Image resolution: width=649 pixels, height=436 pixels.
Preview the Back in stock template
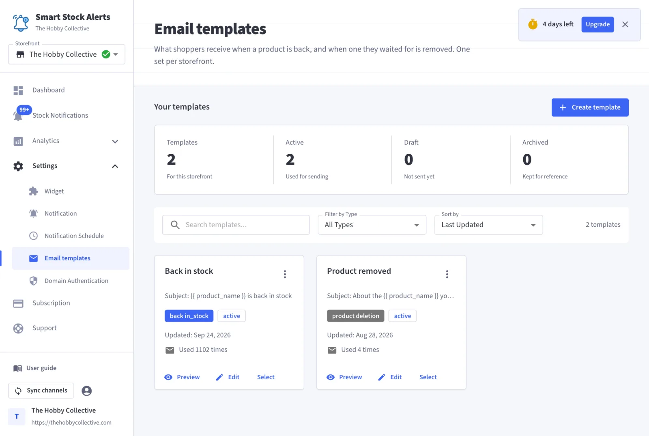coord(182,377)
